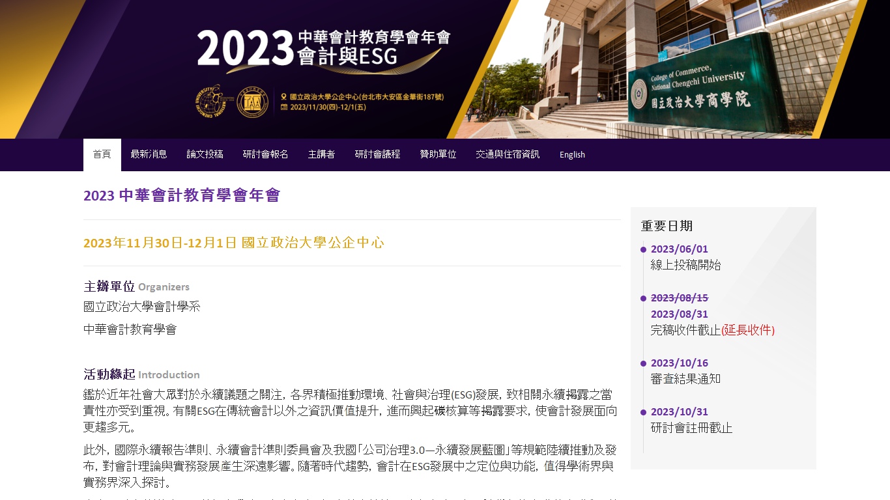Viewport: 890px width, 500px height.
Task: Click the National Chengchi University round logo
Action: [213, 102]
